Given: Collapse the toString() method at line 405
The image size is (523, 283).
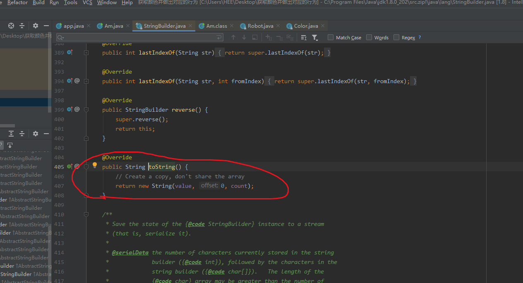Looking at the screenshot, I should 86,167.
